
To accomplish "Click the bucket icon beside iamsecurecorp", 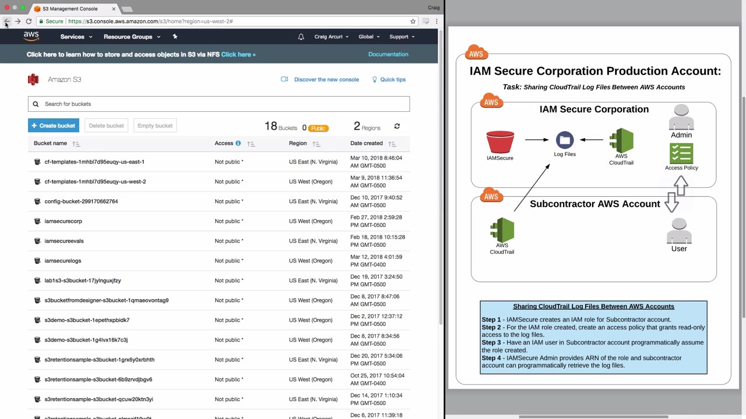I will pos(37,221).
